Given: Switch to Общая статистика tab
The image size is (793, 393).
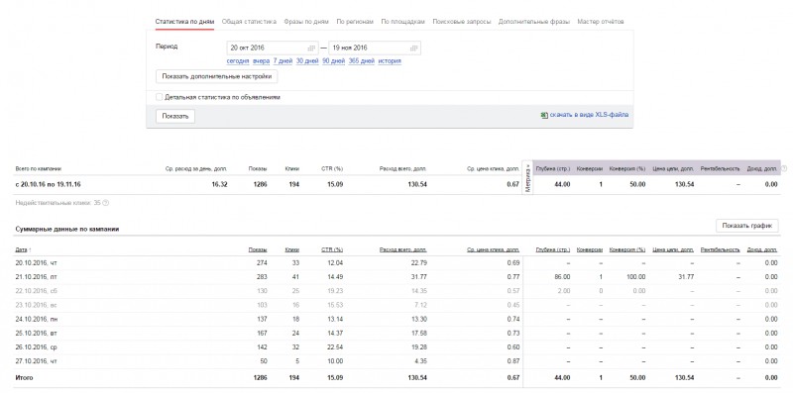Looking at the screenshot, I should point(249,22).
